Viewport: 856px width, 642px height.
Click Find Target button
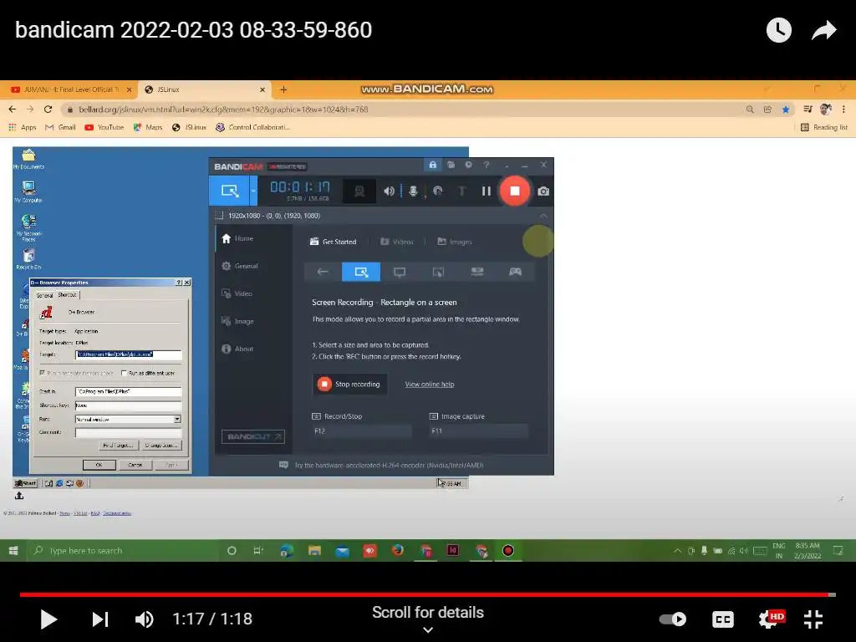point(118,446)
